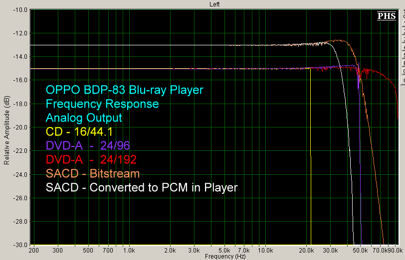Click the "OPPO BDP-83 Blu-ray Player" caption
Image resolution: width=405 pixels, height=260 pixels.
coord(125,90)
